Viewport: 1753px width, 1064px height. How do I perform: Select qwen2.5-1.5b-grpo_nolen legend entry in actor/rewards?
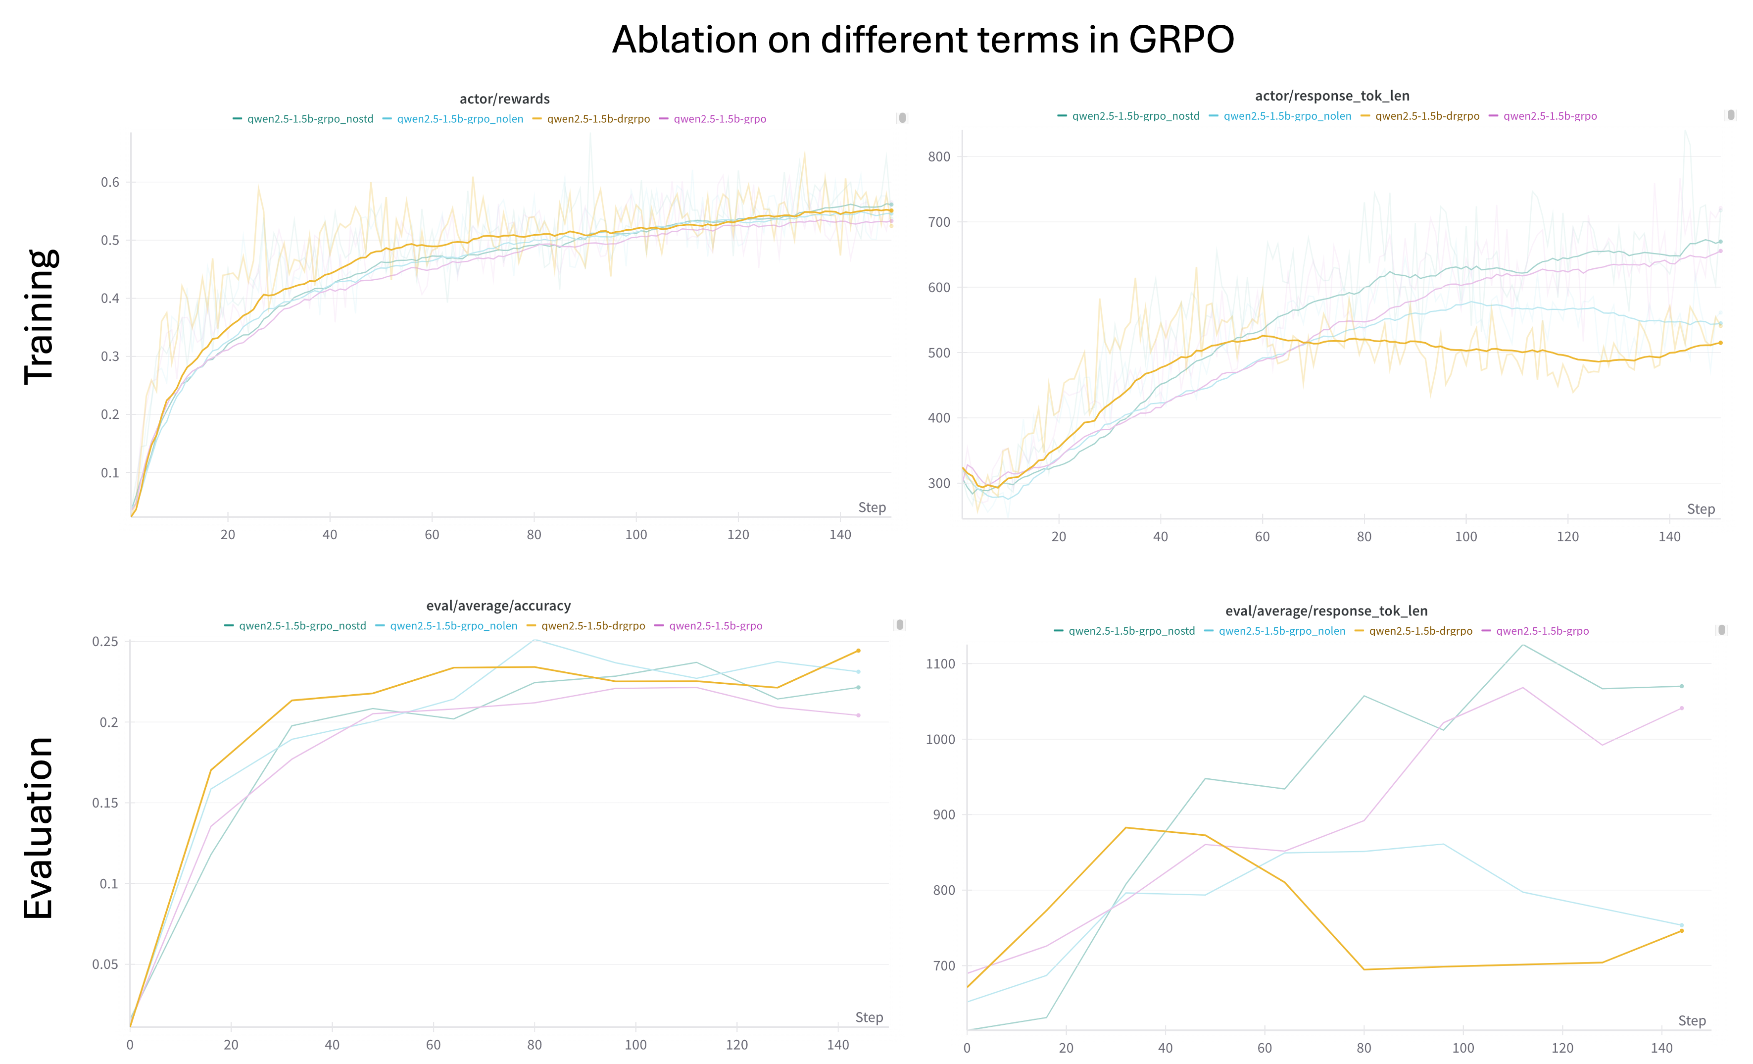coord(460,119)
